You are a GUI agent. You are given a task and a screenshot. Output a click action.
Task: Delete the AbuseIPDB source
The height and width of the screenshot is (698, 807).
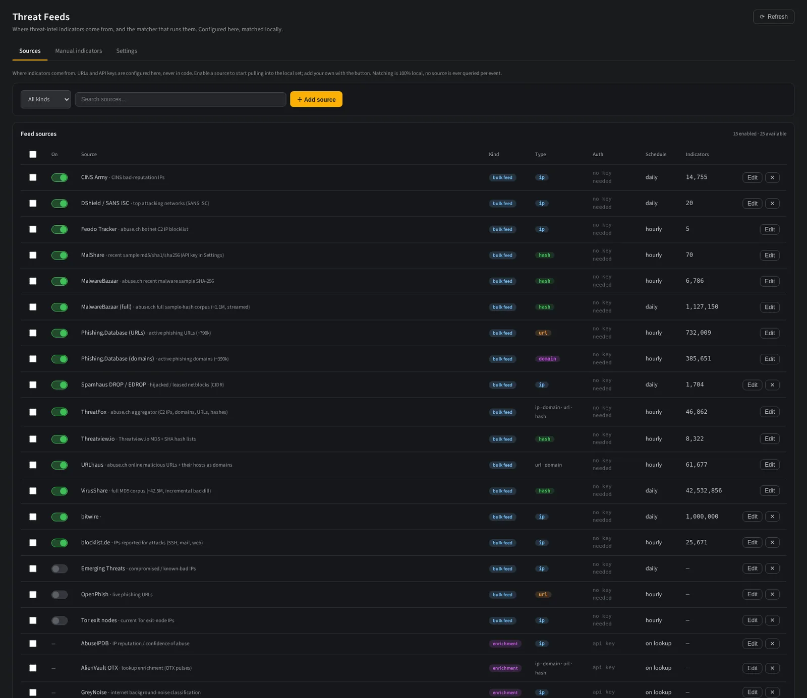pos(772,644)
